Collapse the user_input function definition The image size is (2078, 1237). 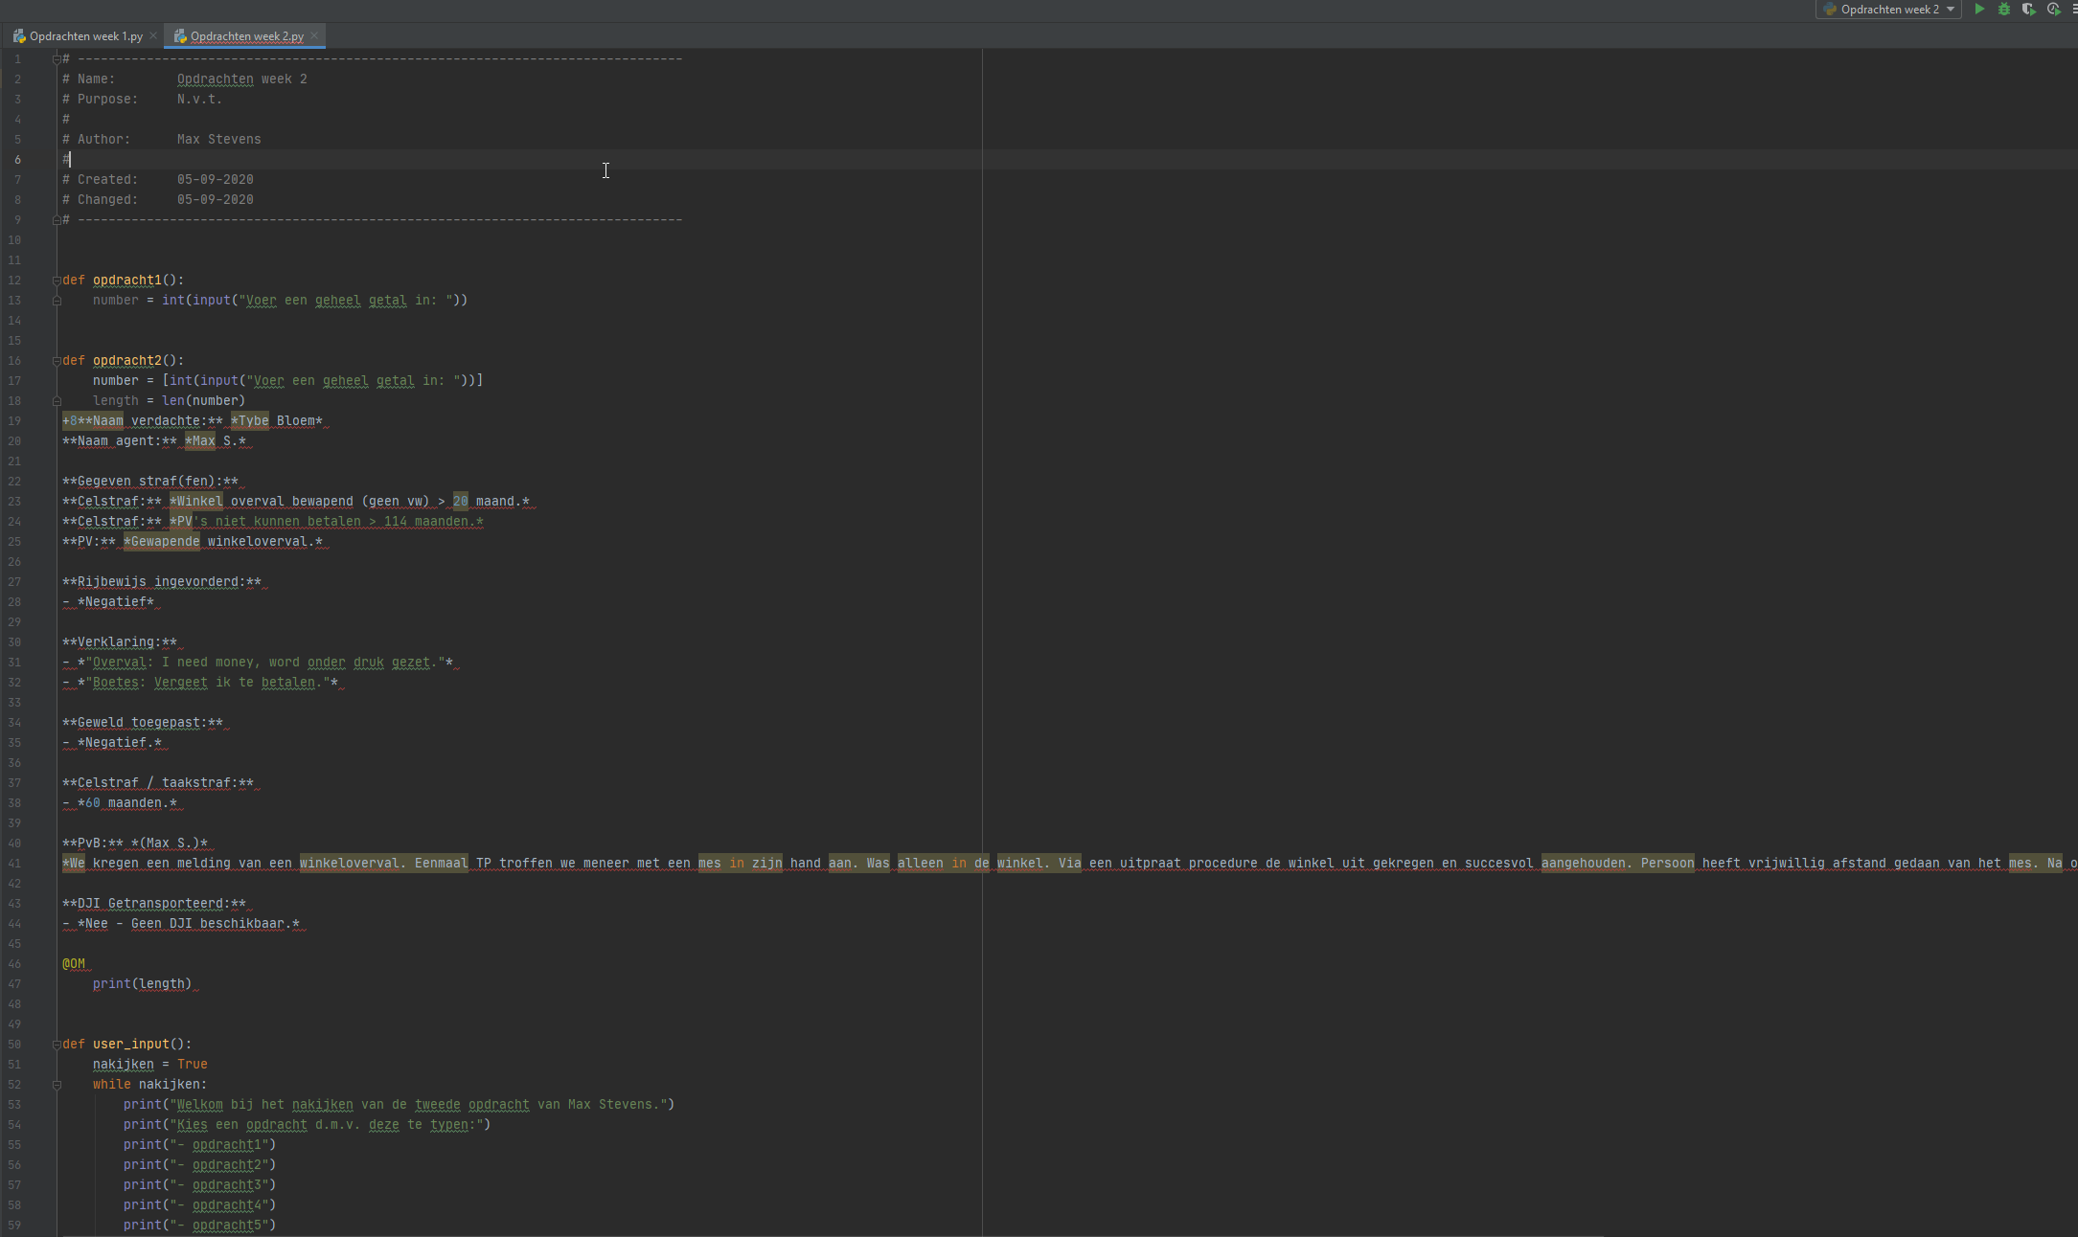[57, 1045]
